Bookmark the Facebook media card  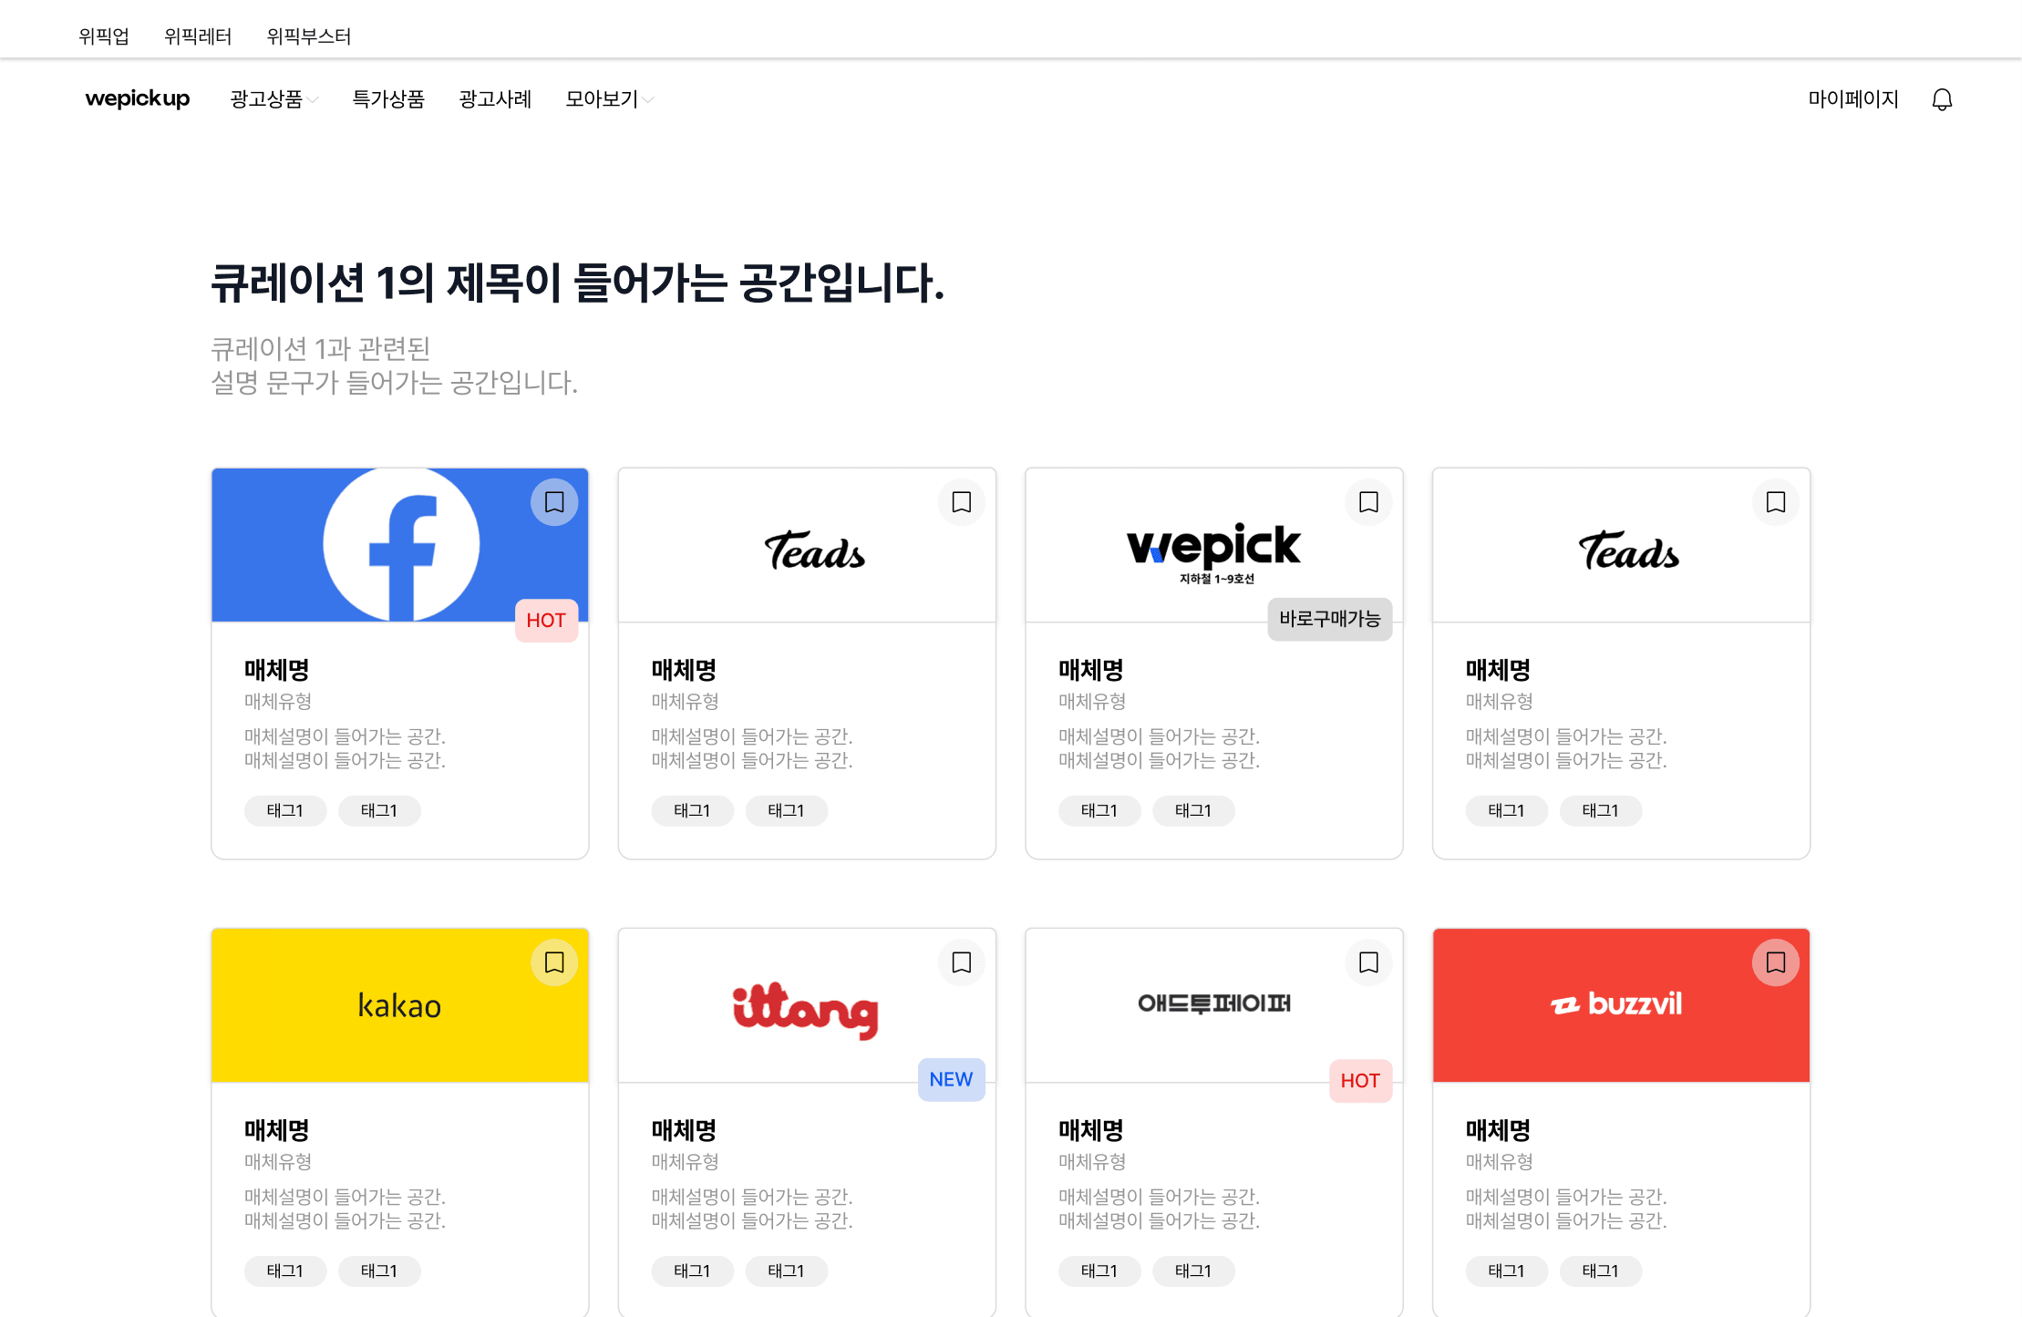[554, 502]
